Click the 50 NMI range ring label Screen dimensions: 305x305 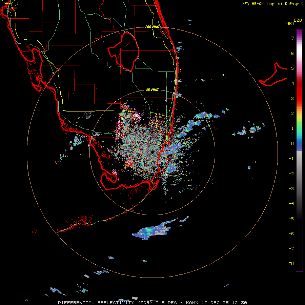pyautogui.click(x=152, y=90)
